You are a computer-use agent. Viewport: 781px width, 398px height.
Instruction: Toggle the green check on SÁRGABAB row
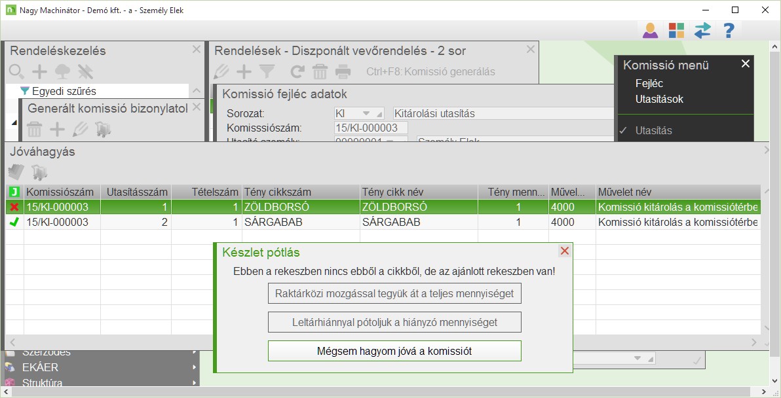14,222
